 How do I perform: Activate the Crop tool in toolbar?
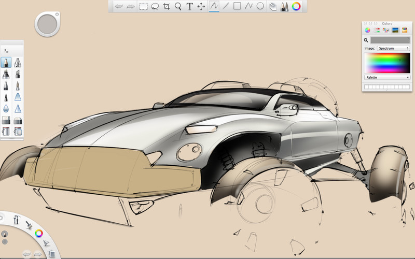[167, 7]
